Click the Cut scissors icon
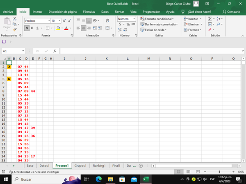 point(15,19)
